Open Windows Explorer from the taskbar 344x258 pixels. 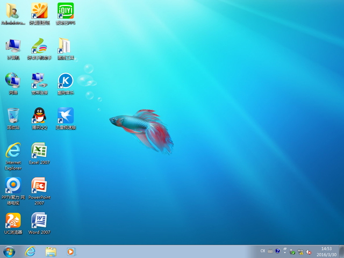(51, 252)
